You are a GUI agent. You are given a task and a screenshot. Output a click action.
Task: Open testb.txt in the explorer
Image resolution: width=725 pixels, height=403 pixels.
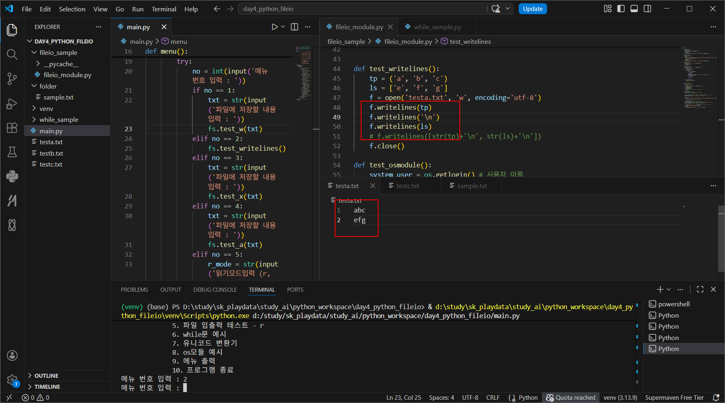[x=67, y=153]
